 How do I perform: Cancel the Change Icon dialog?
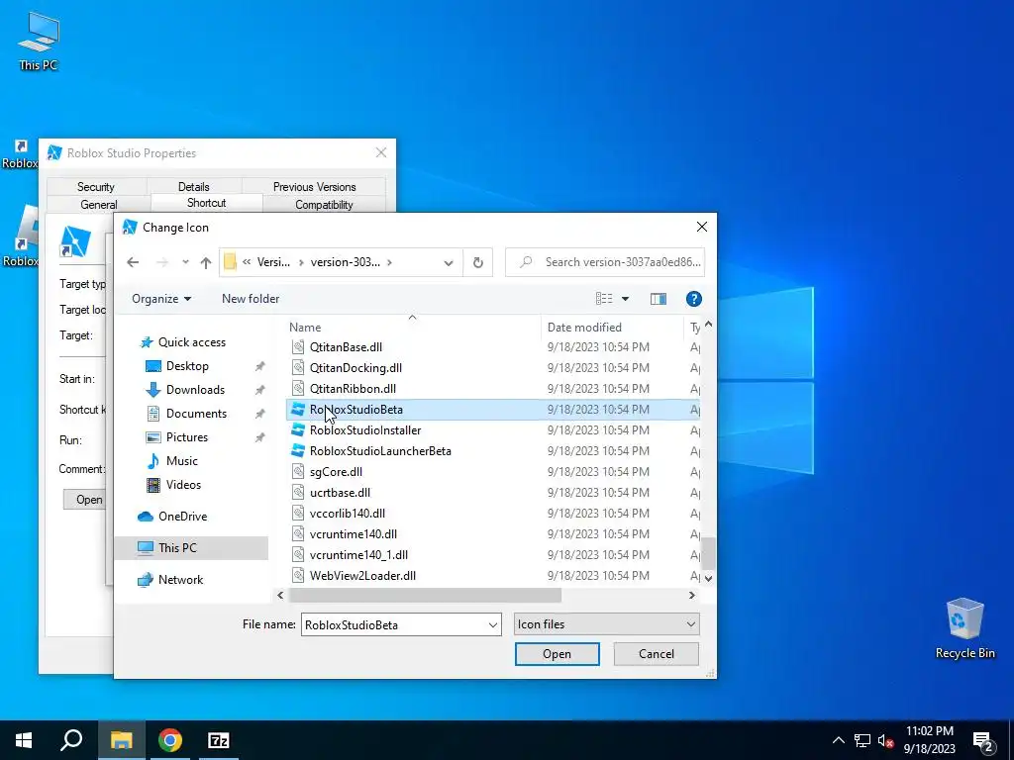[657, 654]
